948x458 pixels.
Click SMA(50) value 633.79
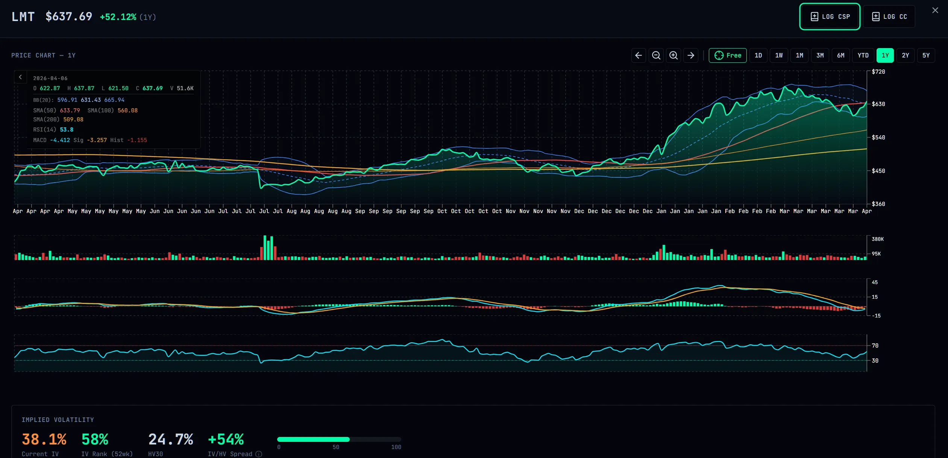tap(70, 110)
